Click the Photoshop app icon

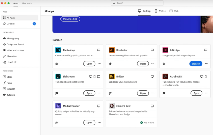coord(58,50)
